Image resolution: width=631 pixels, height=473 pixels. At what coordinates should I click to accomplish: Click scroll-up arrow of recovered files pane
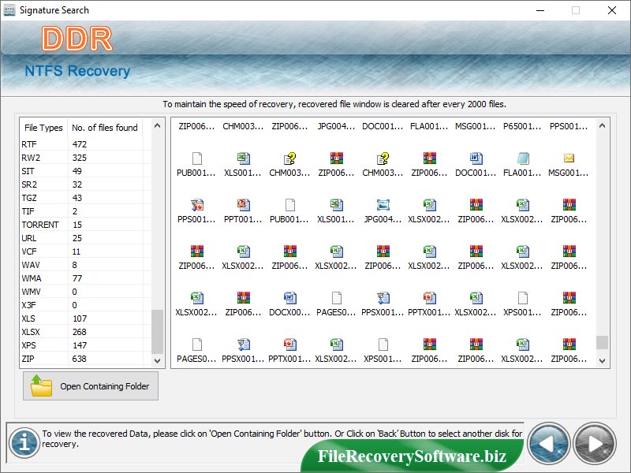[x=603, y=125]
